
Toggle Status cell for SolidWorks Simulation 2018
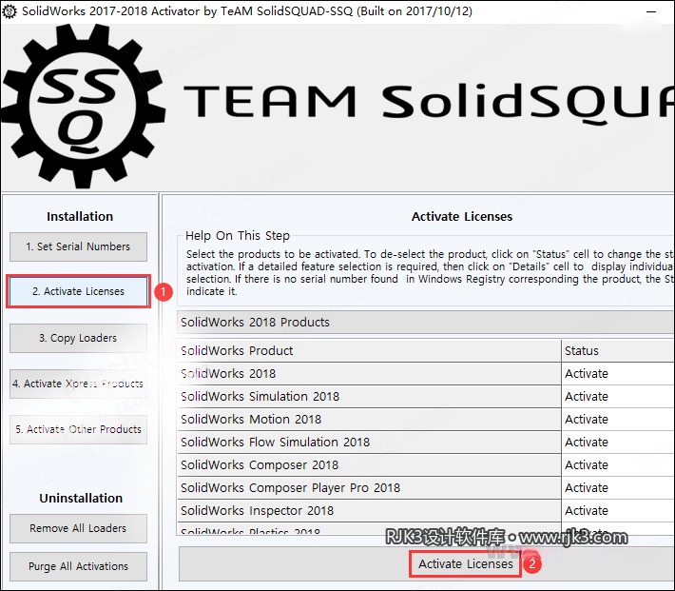point(618,396)
